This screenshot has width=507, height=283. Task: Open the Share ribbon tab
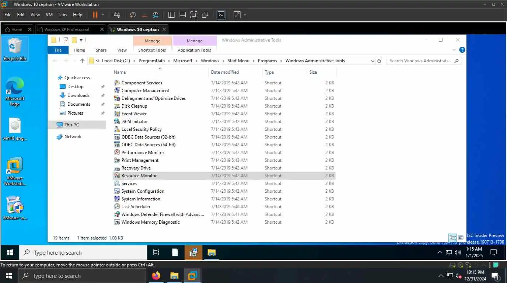pyautogui.click(x=101, y=50)
